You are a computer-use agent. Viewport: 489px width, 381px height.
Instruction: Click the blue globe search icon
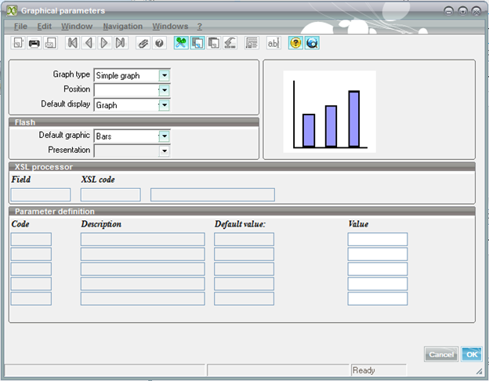pyautogui.click(x=312, y=43)
